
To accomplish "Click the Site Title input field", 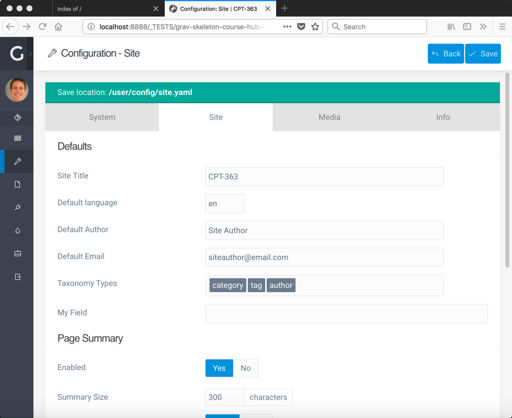I will coord(324,177).
